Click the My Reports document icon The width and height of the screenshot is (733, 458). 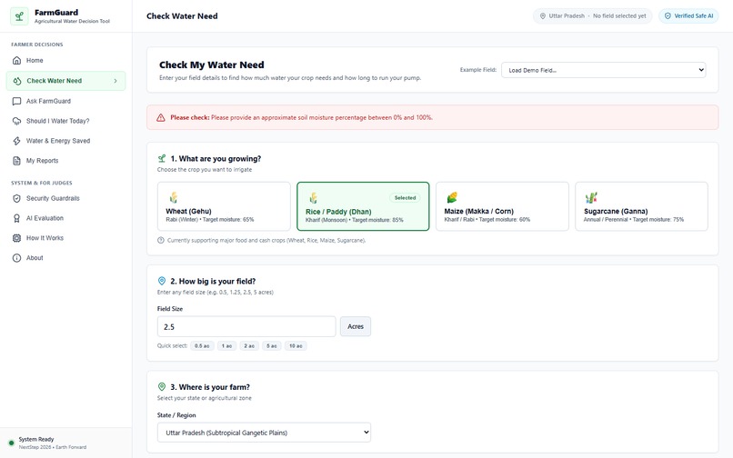coord(17,161)
